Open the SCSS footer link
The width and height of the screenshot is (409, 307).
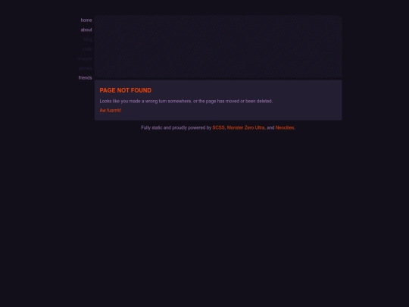[218, 127]
